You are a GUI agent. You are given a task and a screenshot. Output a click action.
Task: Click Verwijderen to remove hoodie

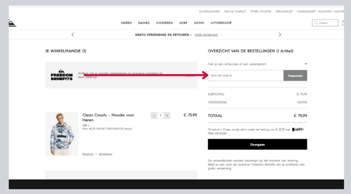(x=105, y=154)
